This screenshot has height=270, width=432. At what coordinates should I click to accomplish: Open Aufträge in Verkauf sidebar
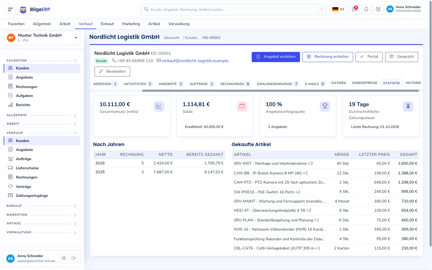click(x=42, y=159)
